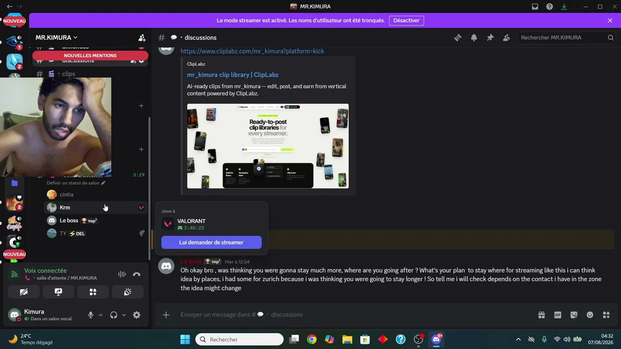Open File Explorer from the taskbar
The height and width of the screenshot is (349, 621).
pyautogui.click(x=347, y=339)
